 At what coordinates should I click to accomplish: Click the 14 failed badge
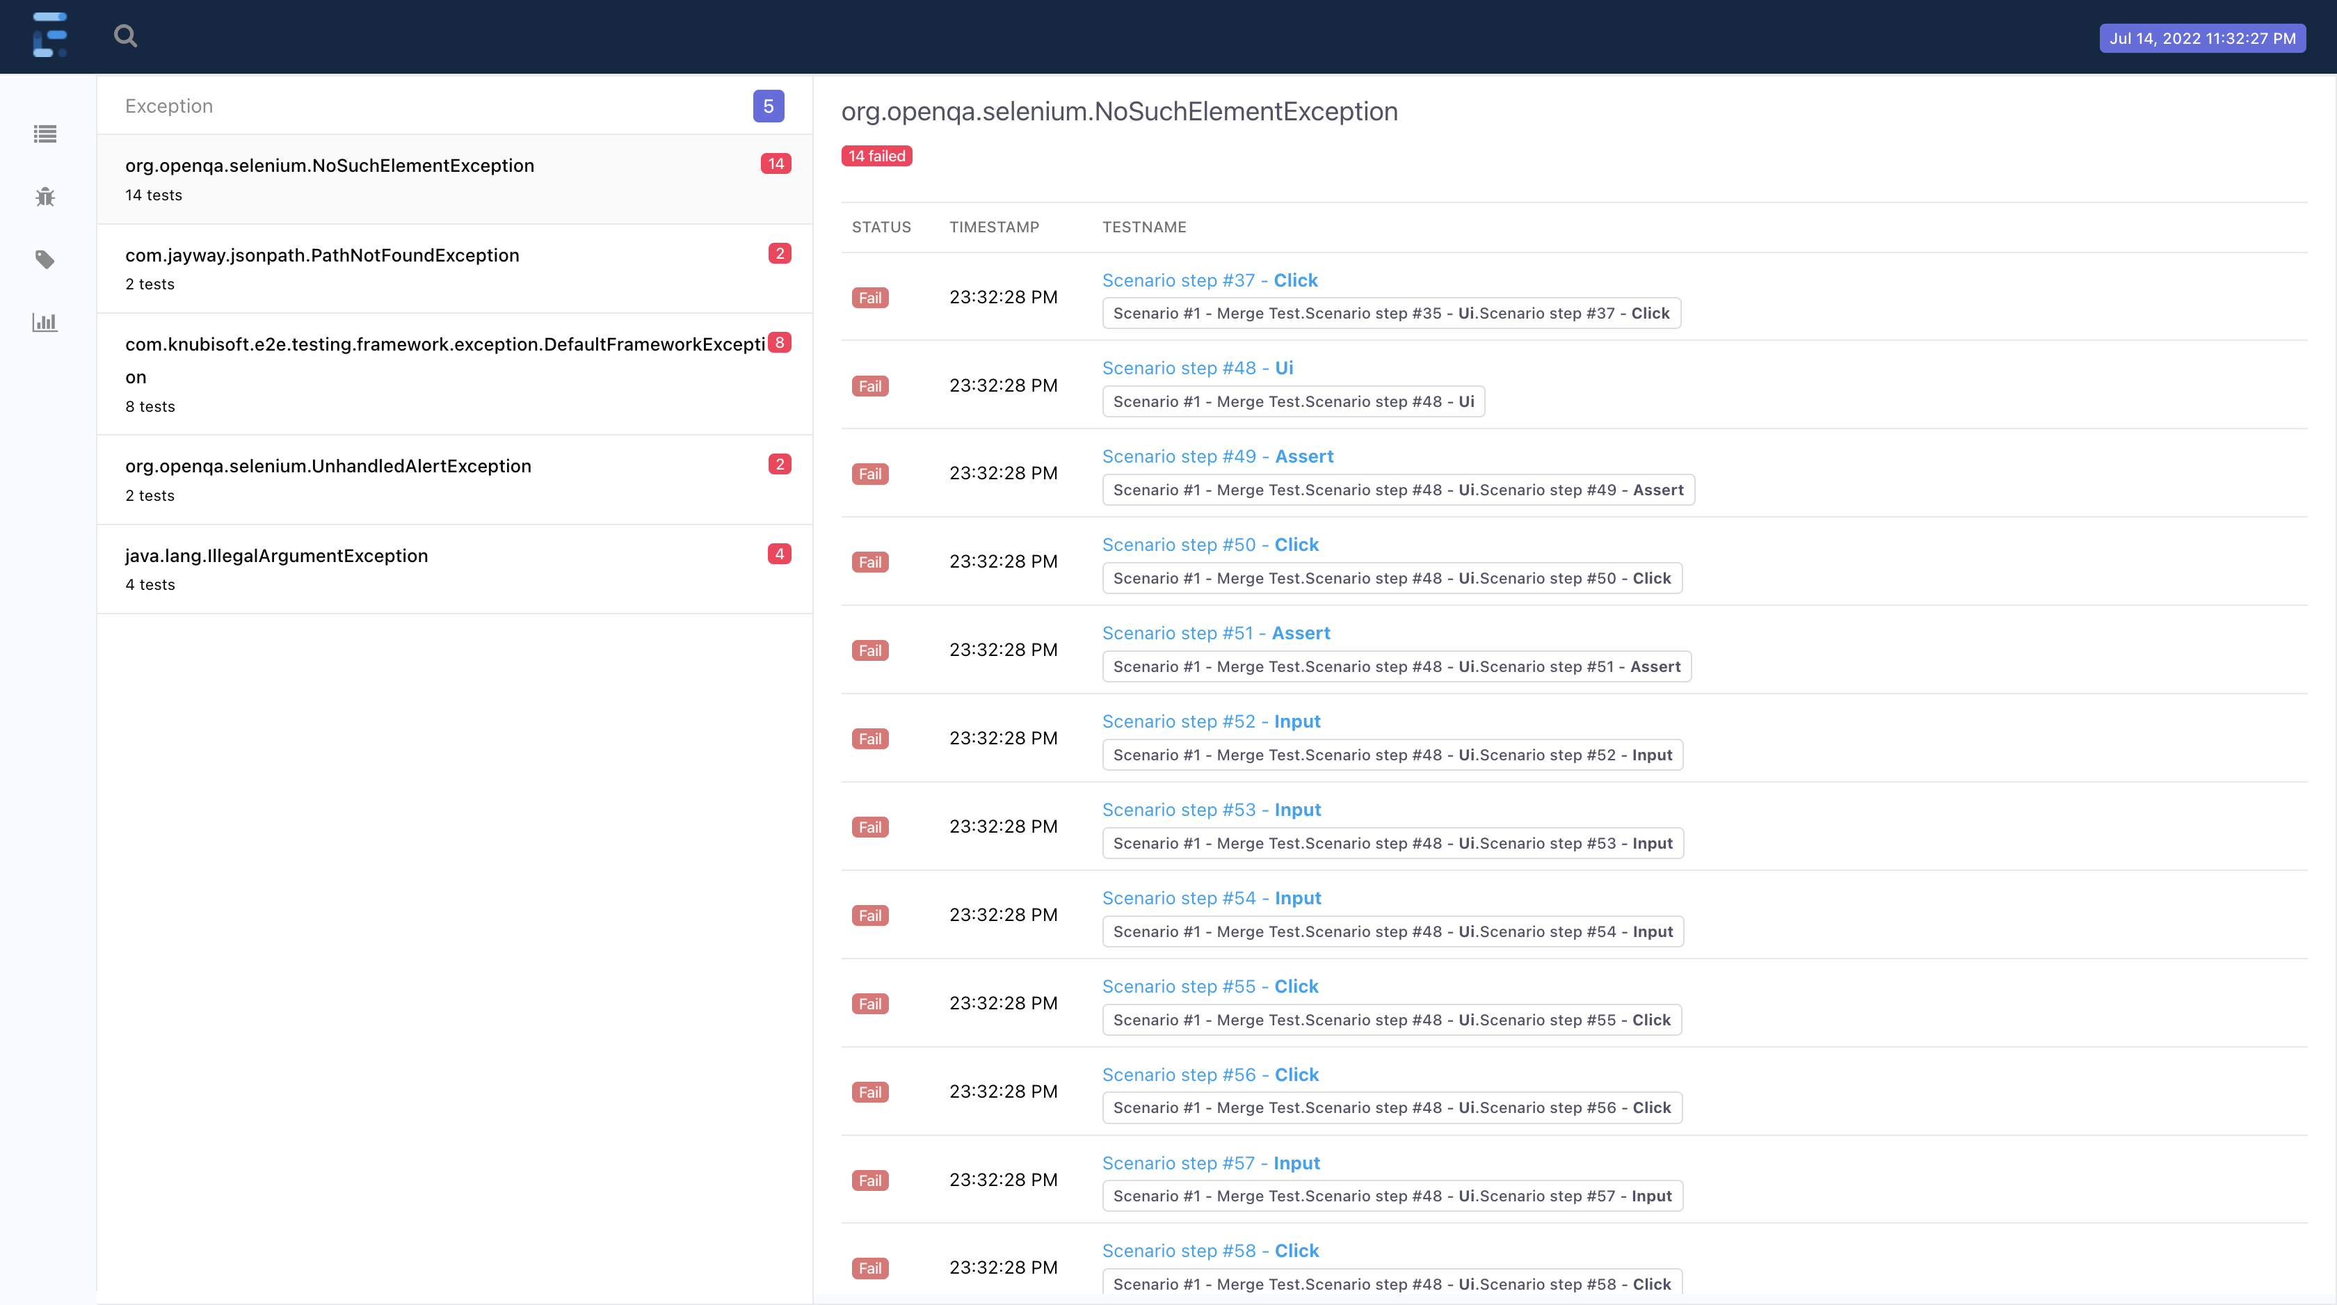[876, 156]
